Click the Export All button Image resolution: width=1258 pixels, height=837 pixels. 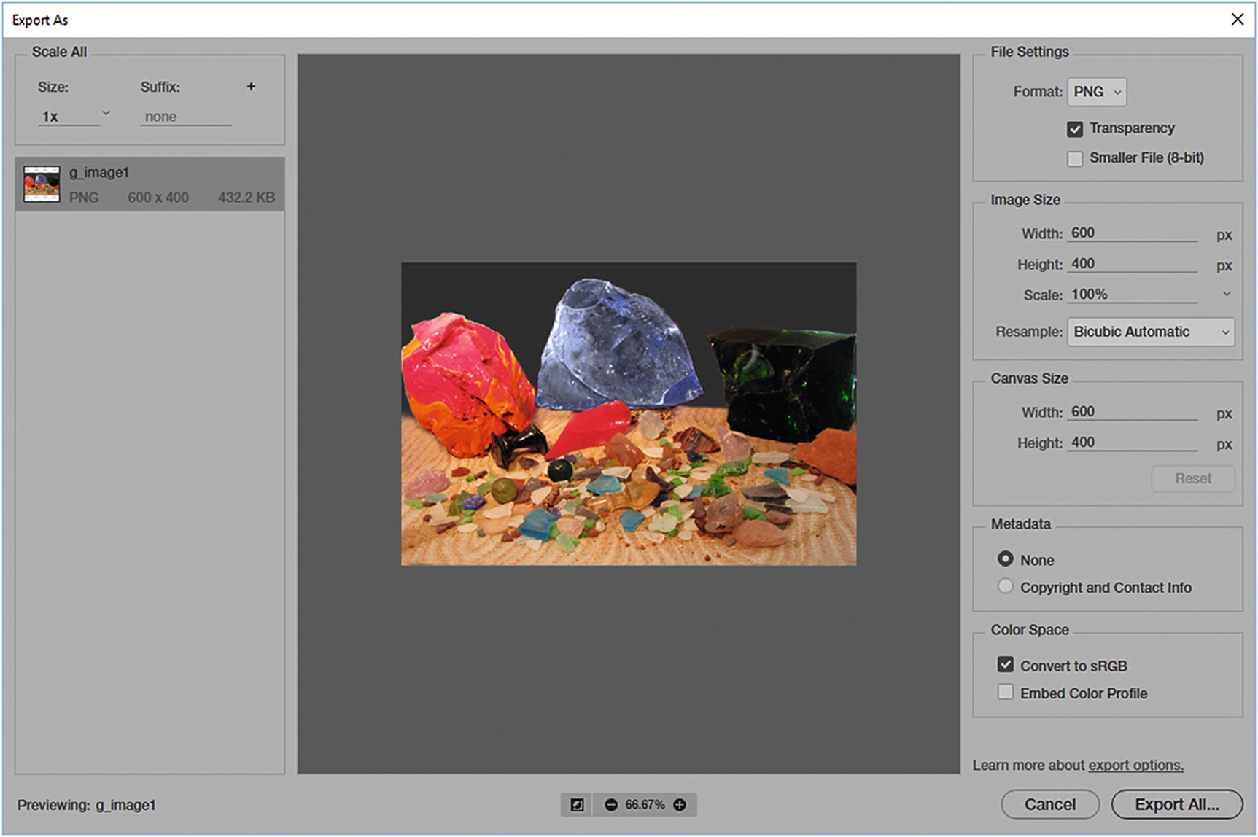click(1176, 804)
